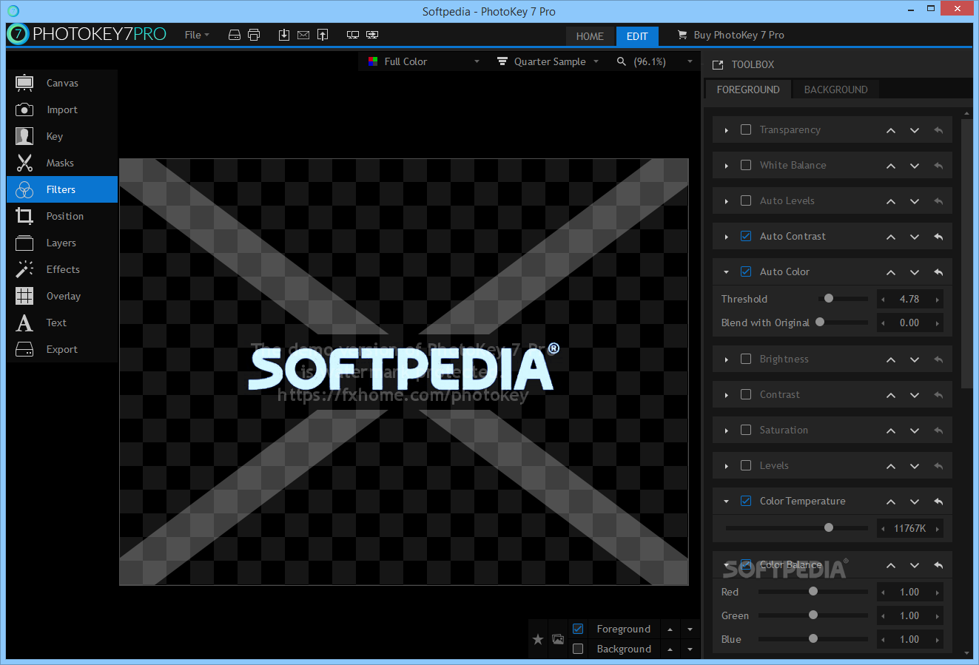The height and width of the screenshot is (665, 979).
Task: Uncheck the Color Temperature checkbox
Action: 746,501
